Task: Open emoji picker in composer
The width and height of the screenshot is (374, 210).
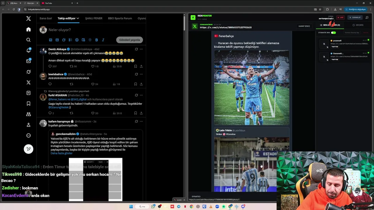Action: pos(77,40)
